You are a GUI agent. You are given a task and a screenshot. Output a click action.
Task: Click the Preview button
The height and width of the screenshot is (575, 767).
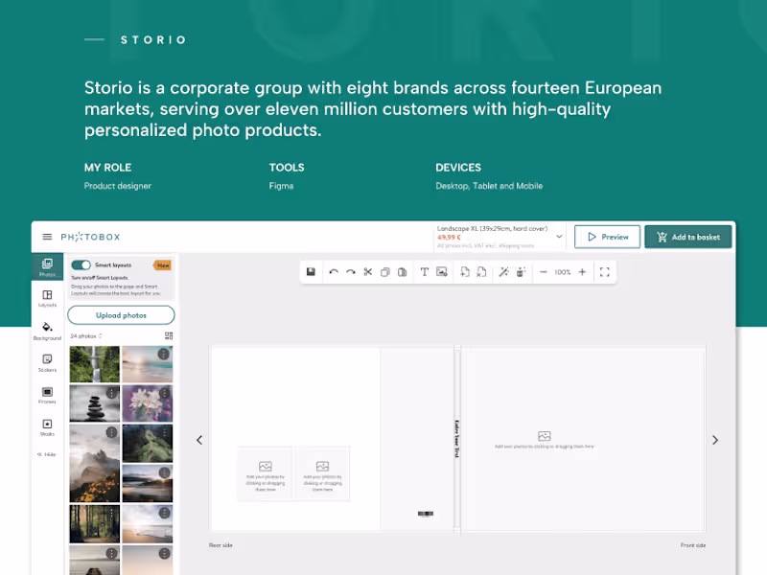pyautogui.click(x=607, y=237)
